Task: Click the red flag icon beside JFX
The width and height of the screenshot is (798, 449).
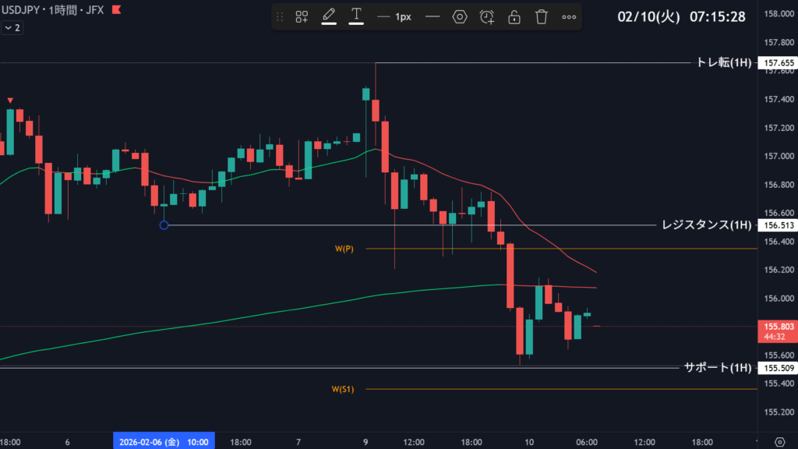Action: [x=116, y=10]
